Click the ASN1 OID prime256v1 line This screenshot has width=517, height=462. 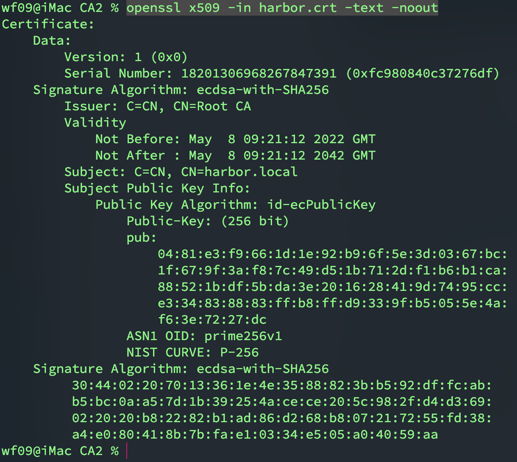pyautogui.click(x=204, y=336)
